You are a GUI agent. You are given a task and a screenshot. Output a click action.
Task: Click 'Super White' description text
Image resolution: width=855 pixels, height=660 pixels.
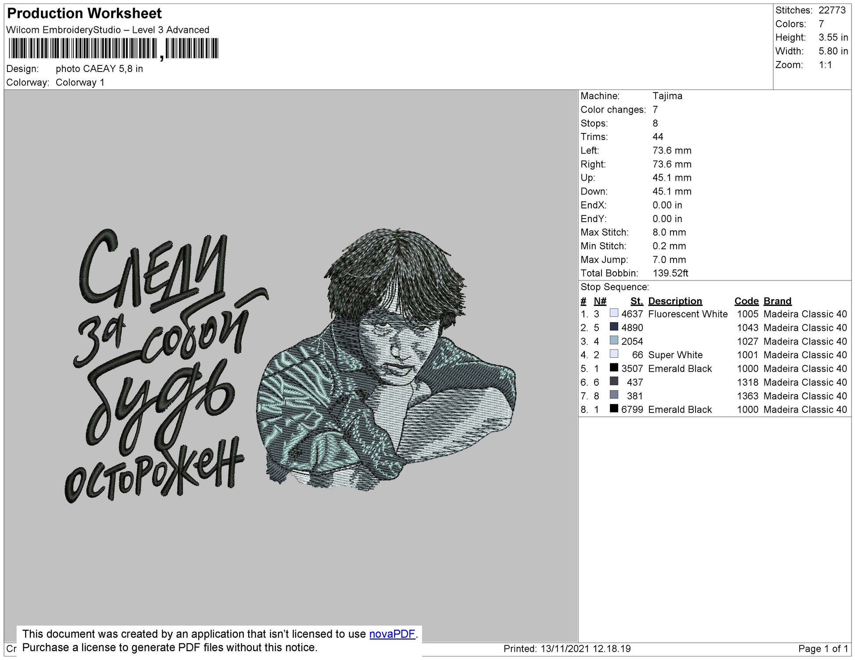pyautogui.click(x=675, y=355)
